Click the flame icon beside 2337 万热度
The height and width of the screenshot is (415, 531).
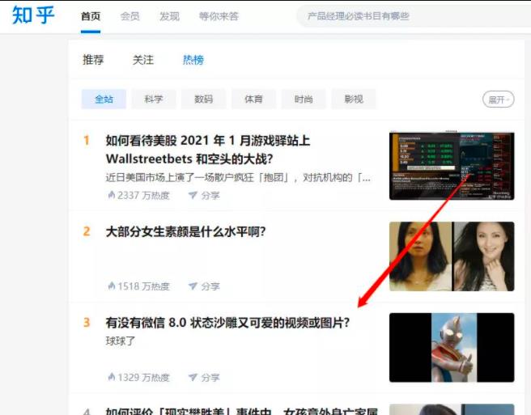tap(111, 195)
